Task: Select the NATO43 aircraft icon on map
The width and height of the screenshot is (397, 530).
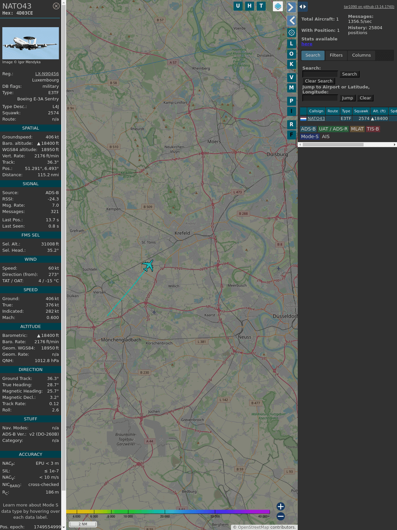Action: pyautogui.click(x=148, y=266)
